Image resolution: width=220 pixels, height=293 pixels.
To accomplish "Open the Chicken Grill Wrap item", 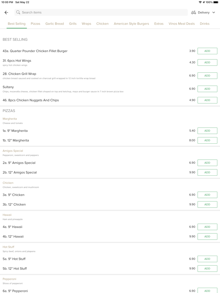I will point(19,74).
